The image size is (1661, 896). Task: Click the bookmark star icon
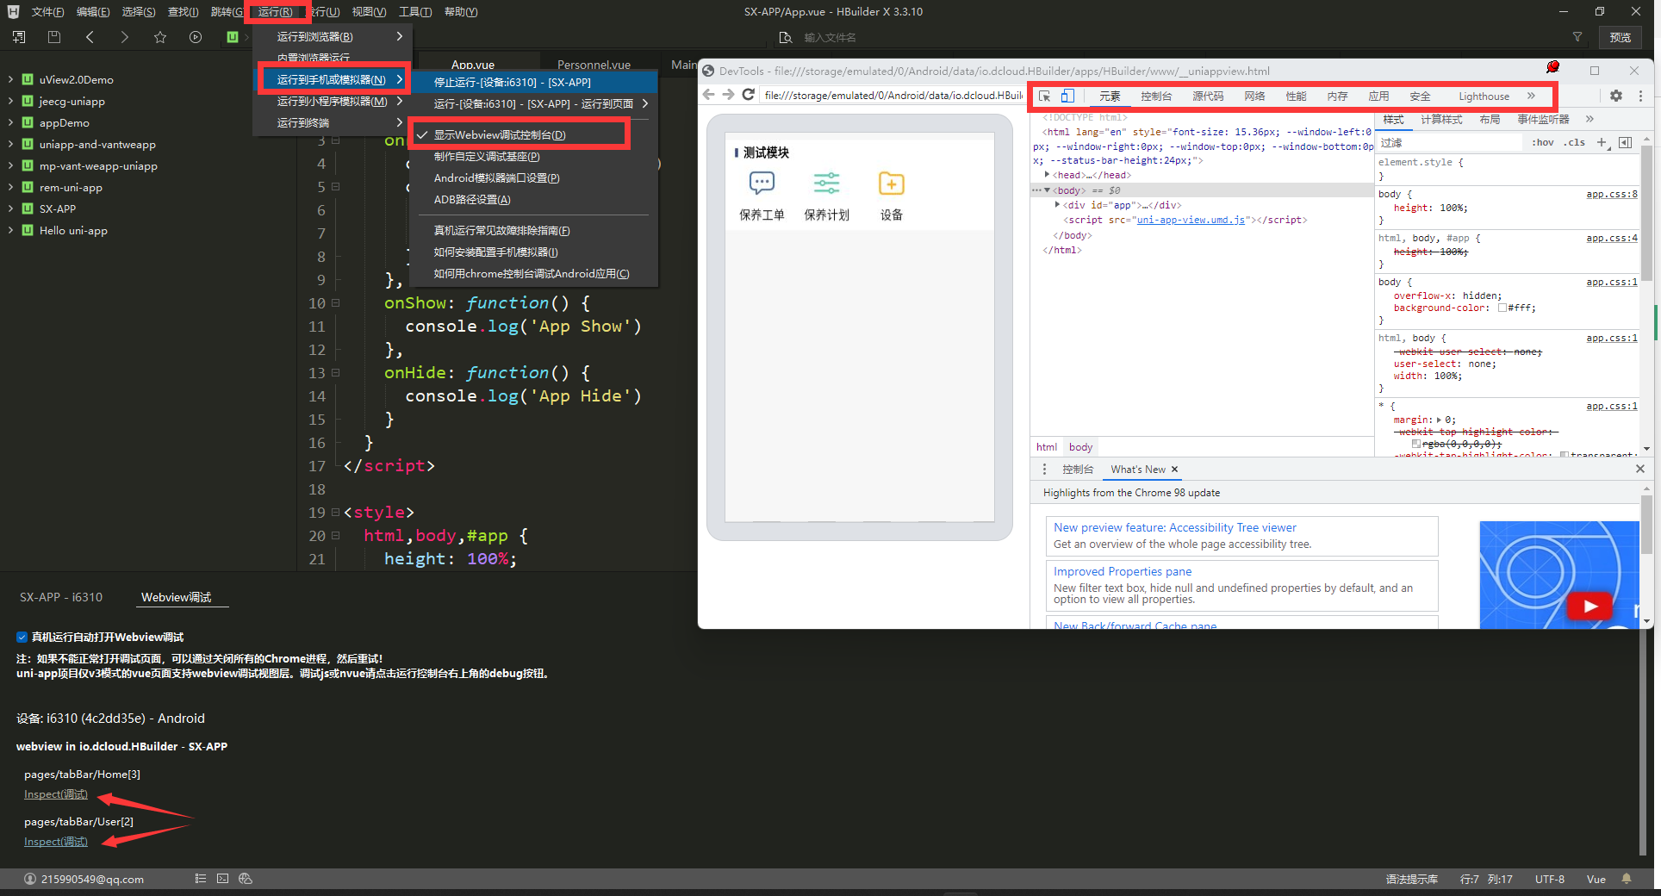coord(160,37)
